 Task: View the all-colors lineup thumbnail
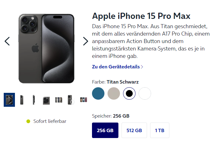click(x=59, y=100)
